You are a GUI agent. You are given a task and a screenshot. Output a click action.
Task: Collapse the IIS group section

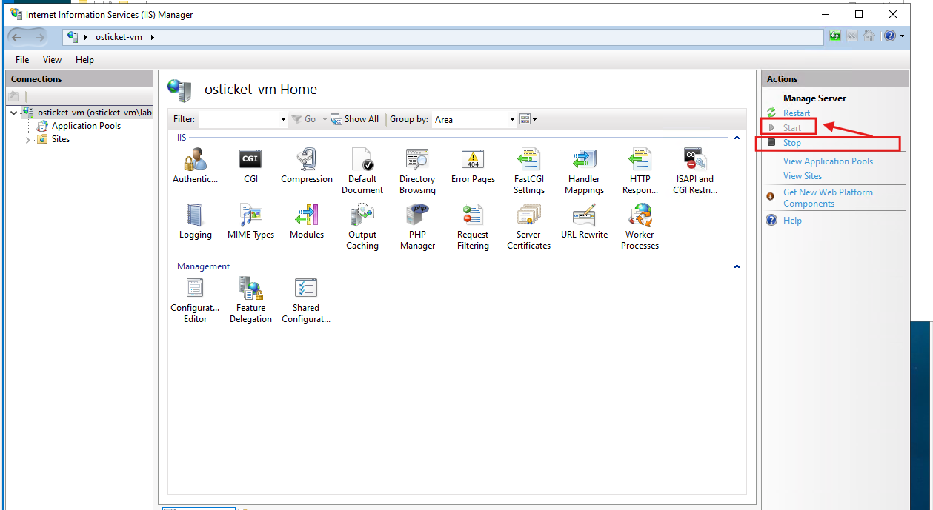[x=737, y=138]
